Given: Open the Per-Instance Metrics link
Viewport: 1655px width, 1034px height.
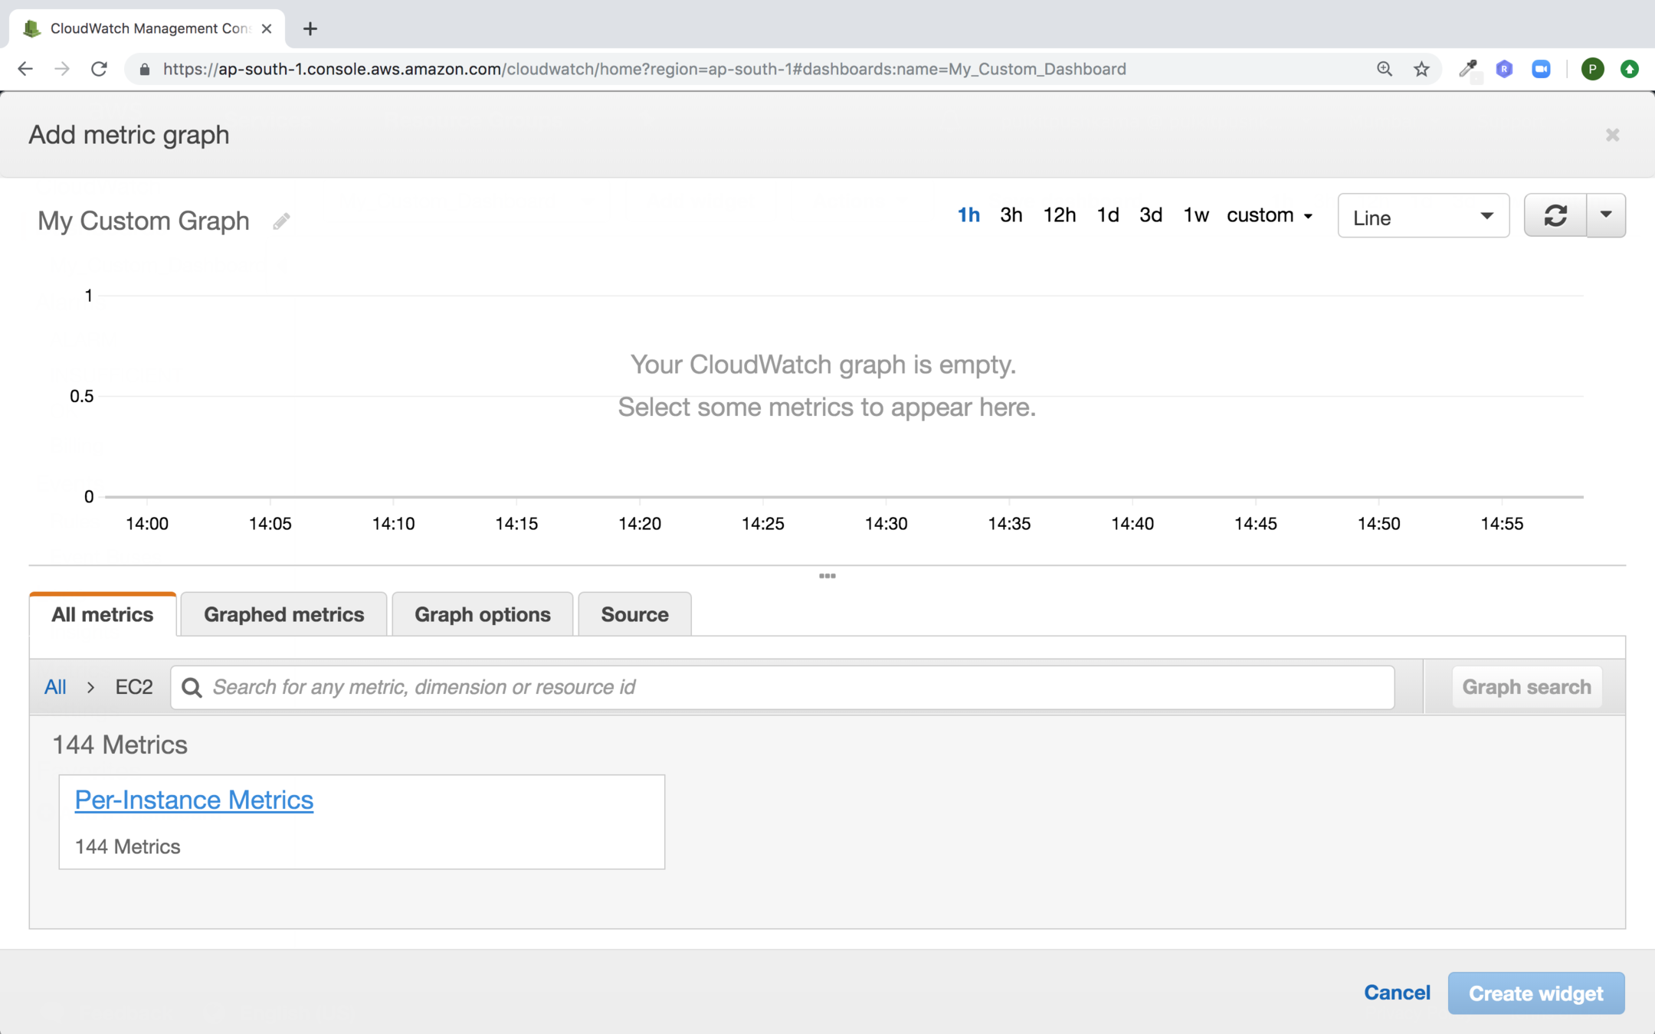Looking at the screenshot, I should (194, 800).
